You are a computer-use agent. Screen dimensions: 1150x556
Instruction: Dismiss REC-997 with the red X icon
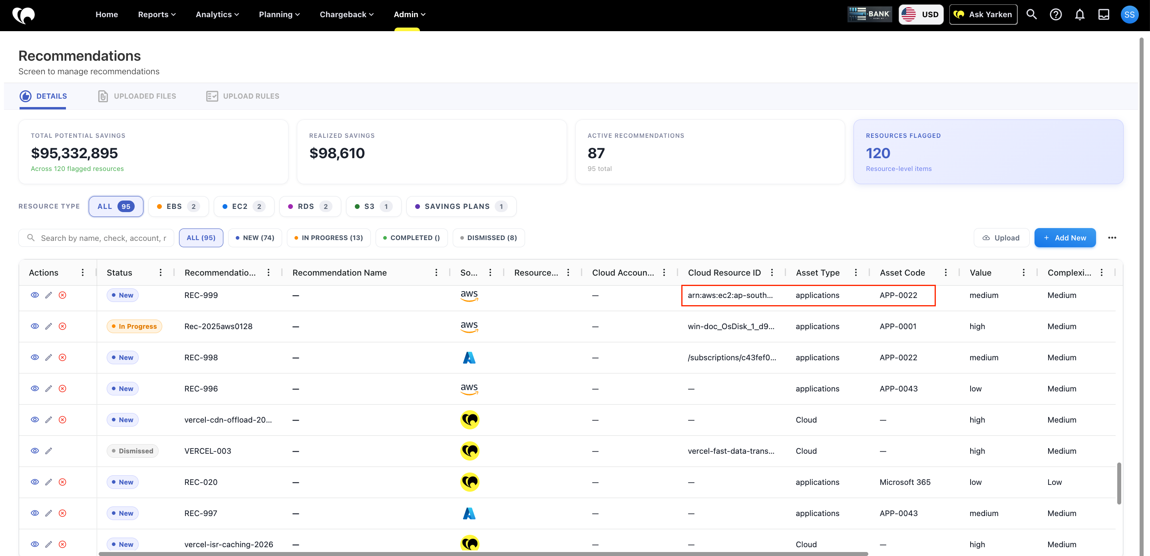(x=62, y=514)
